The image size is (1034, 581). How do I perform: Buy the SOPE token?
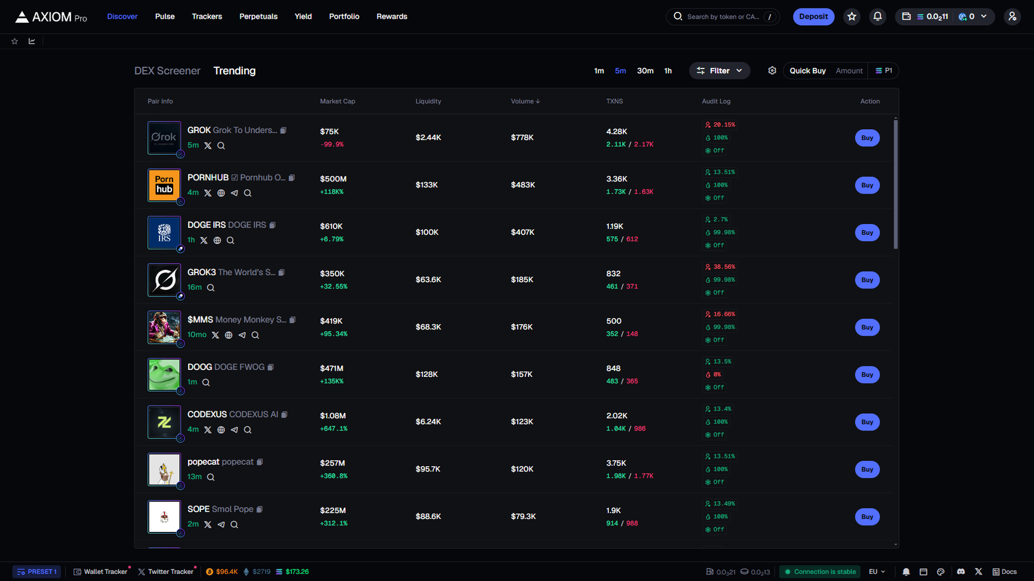[867, 517]
